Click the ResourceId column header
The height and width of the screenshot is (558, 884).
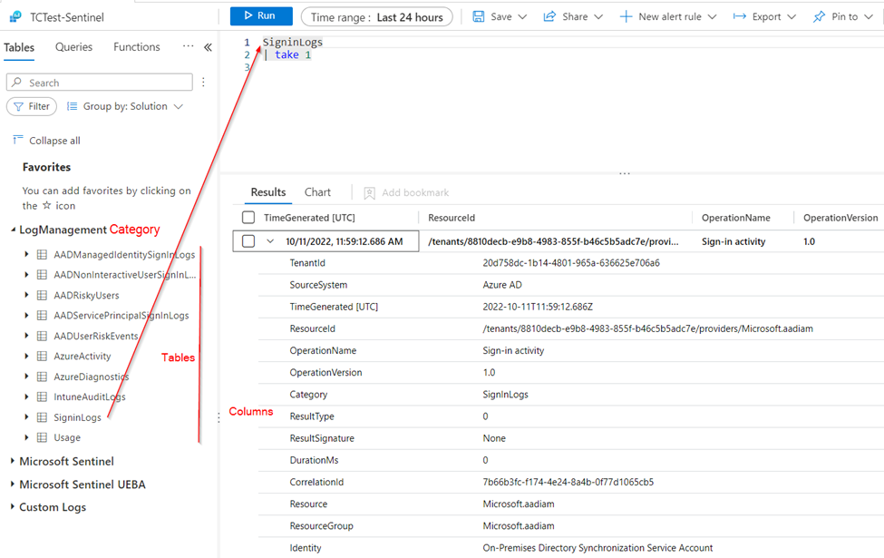[452, 218]
